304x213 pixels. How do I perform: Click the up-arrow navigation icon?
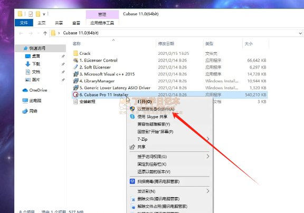[x=45, y=33]
